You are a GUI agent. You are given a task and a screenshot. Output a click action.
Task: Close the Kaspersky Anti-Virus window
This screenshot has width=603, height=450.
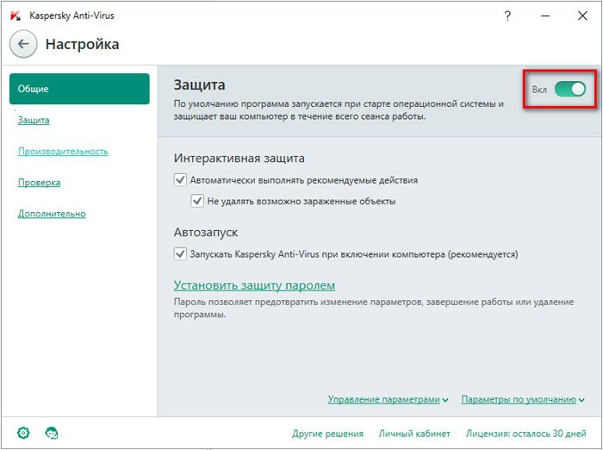pos(582,16)
